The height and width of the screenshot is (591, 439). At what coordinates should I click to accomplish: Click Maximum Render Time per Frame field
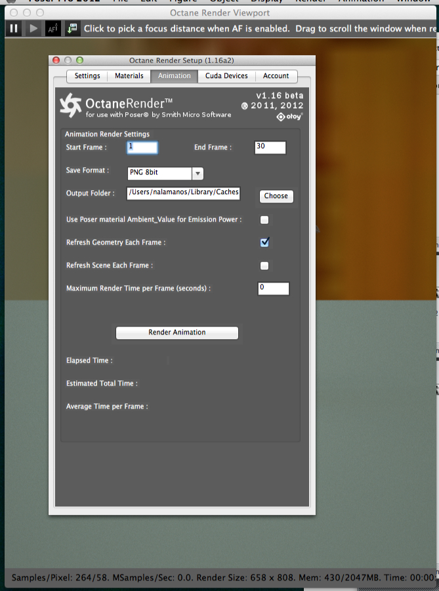274,289
